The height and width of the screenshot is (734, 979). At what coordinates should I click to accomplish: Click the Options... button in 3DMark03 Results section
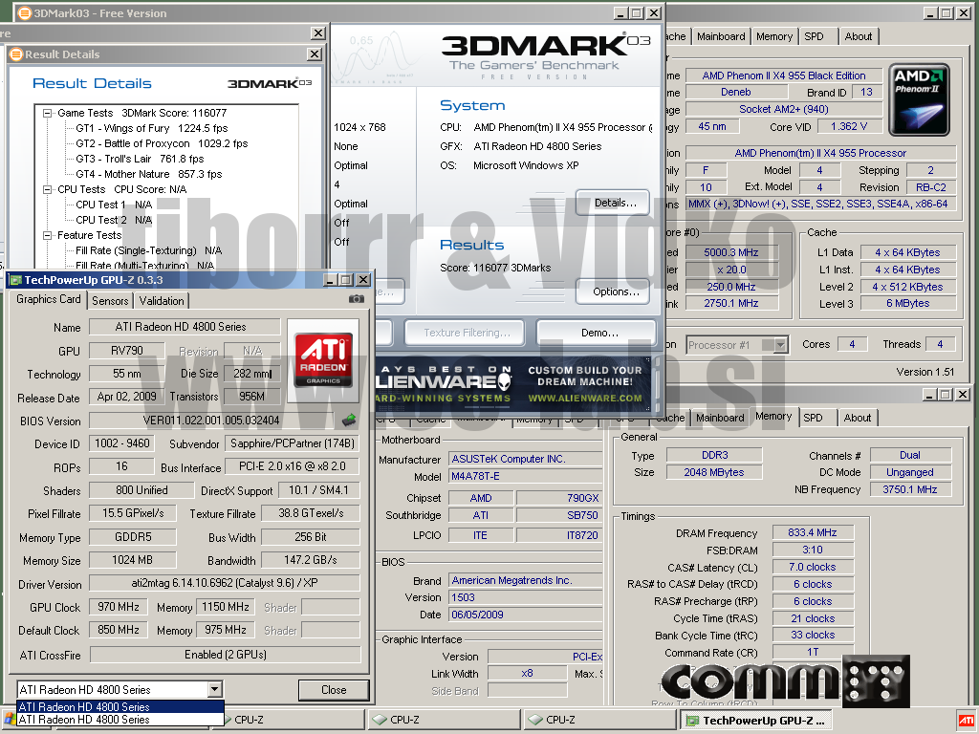click(615, 291)
